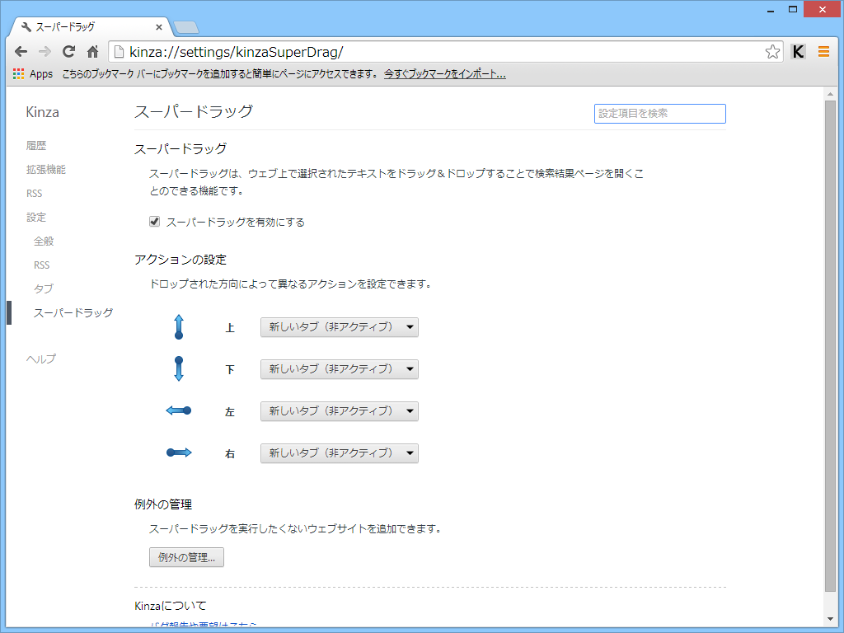
Task: Switch to the 拡張機能 settings section
Action: click(45, 169)
